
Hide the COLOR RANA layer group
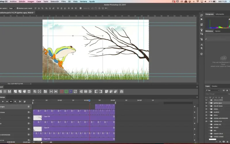206,106
